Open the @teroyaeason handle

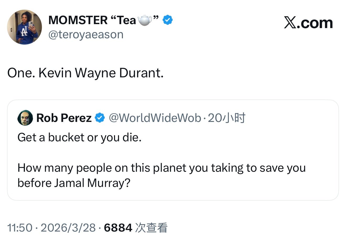(86, 34)
